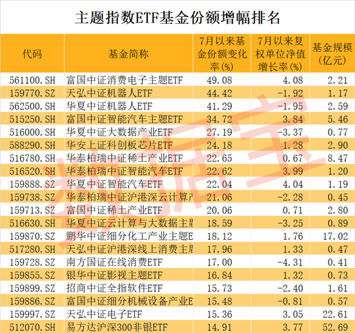355x333 pixels.
Task: Click the 7月以来复权单位净值增长率 column header
Action: coord(280,54)
